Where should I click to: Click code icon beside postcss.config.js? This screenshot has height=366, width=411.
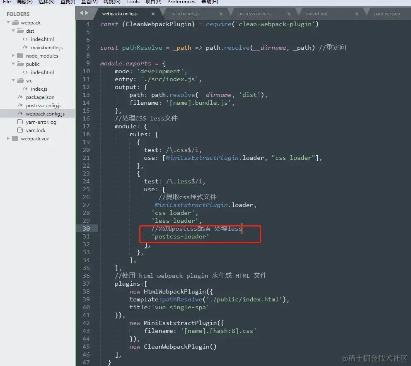tap(20, 105)
